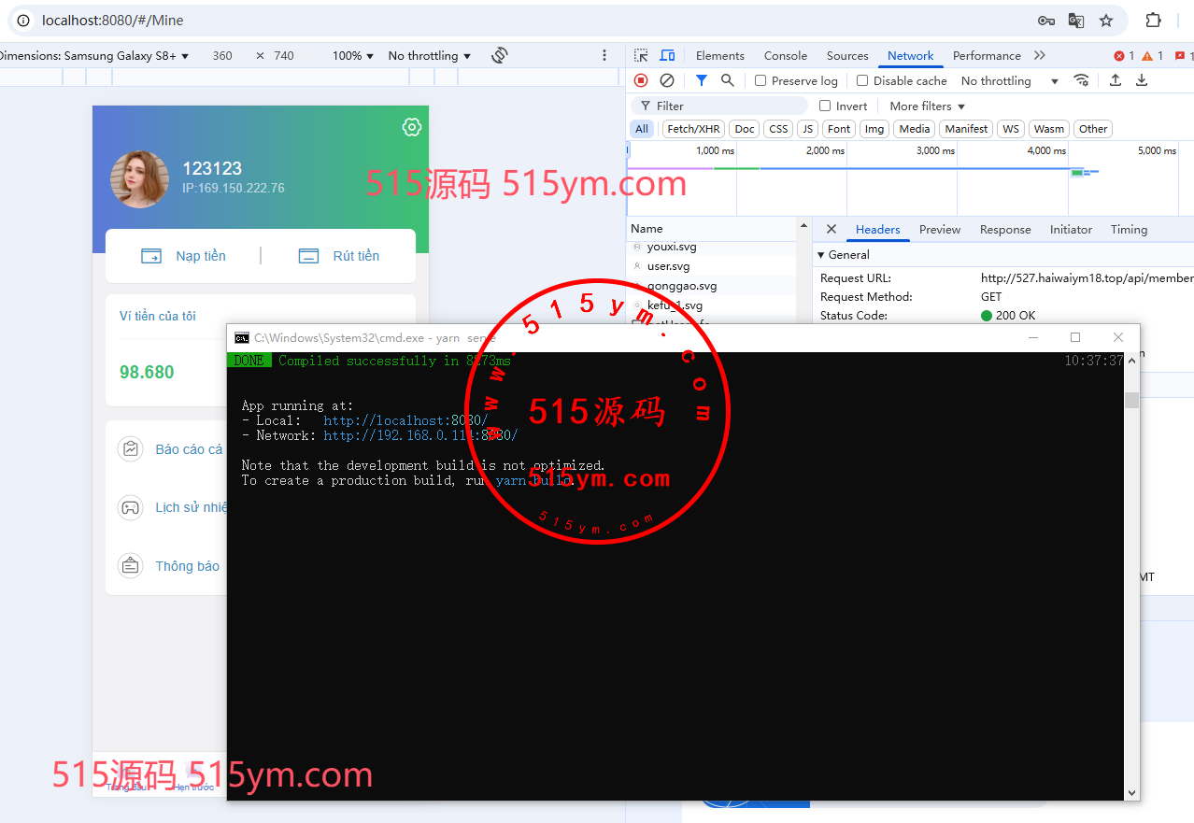Clear the network log icon

coord(667,81)
